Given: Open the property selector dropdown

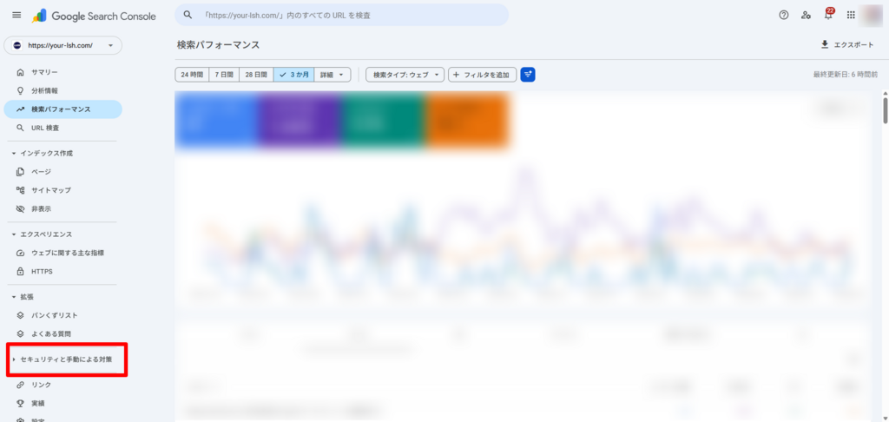Looking at the screenshot, I should [x=63, y=45].
